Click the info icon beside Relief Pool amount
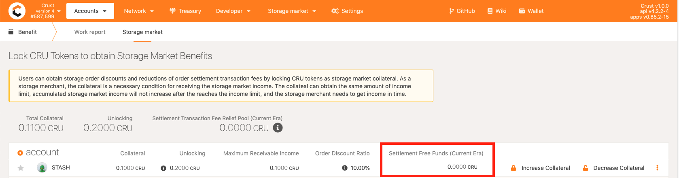 (x=278, y=128)
